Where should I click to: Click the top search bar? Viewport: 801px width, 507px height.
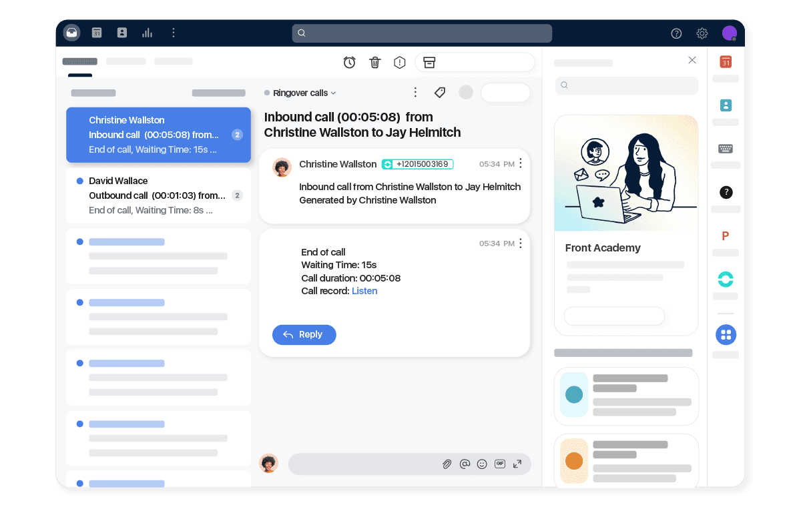(x=422, y=33)
